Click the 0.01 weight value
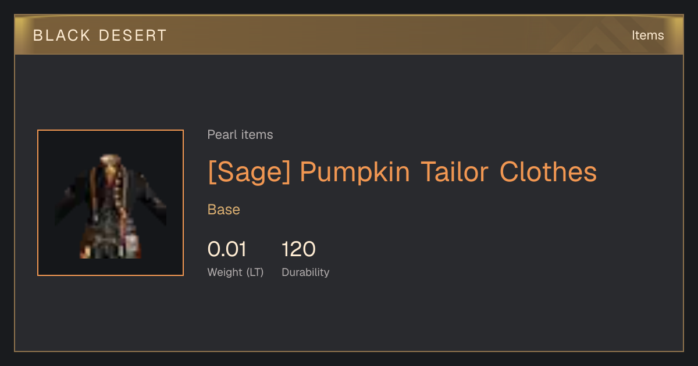 (x=227, y=249)
